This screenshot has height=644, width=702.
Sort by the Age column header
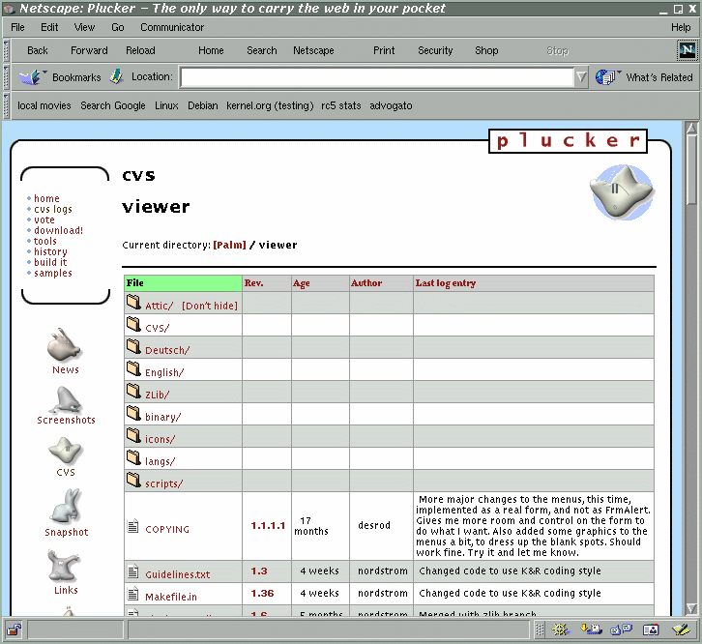pos(302,283)
